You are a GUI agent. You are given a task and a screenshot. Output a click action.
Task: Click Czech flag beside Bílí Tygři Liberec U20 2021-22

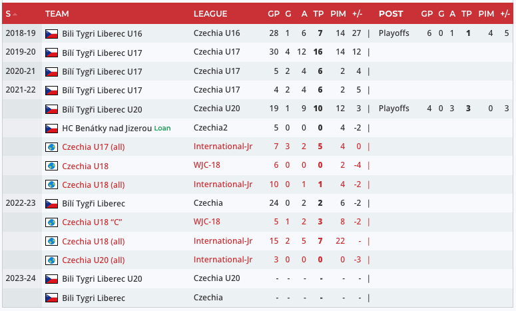point(51,109)
